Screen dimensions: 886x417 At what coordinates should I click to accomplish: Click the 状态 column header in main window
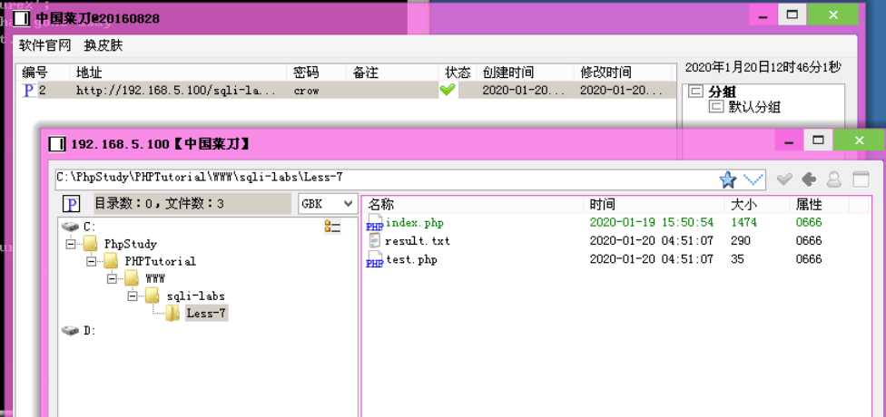[458, 73]
